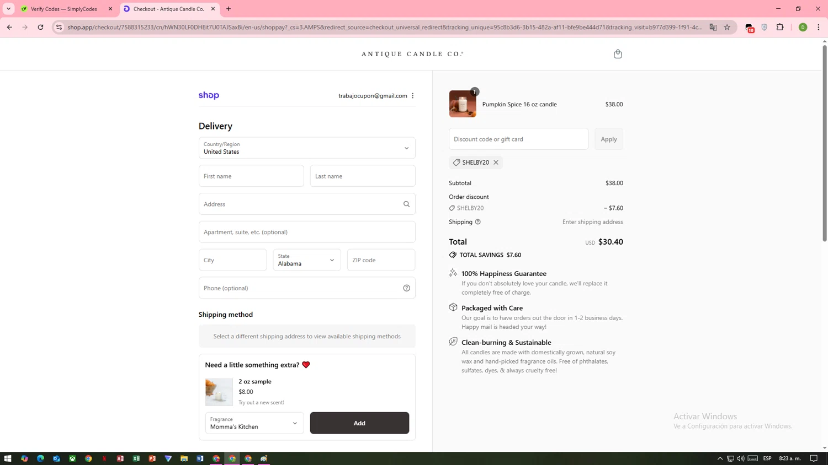Open PowerPoint from the taskbar
Screen dimensions: 828x465
tap(152, 458)
